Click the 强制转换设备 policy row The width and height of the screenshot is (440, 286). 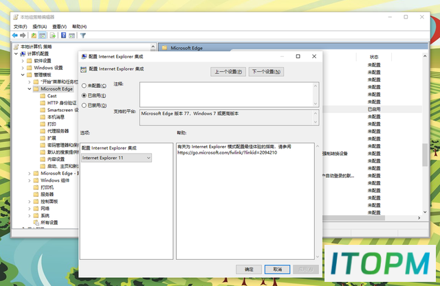pyautogui.click(x=335, y=154)
